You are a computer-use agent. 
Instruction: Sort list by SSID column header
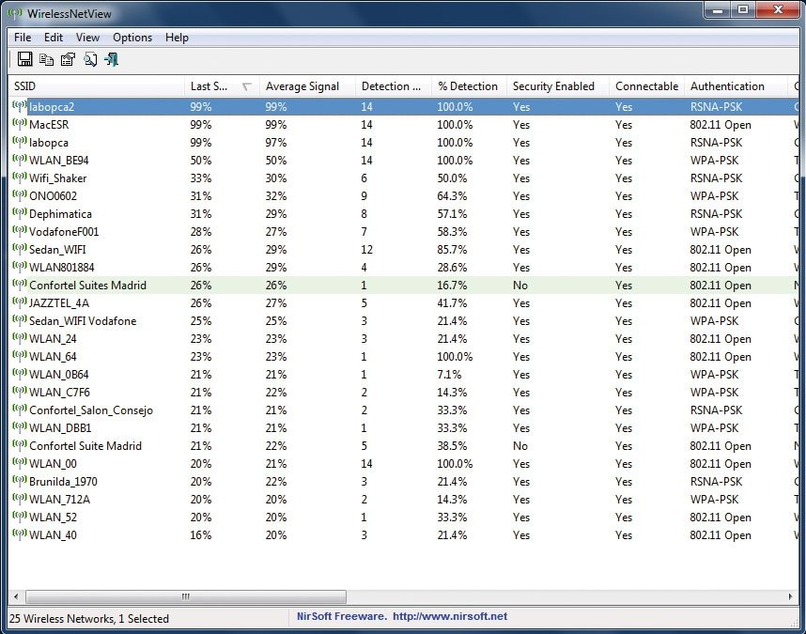96,85
